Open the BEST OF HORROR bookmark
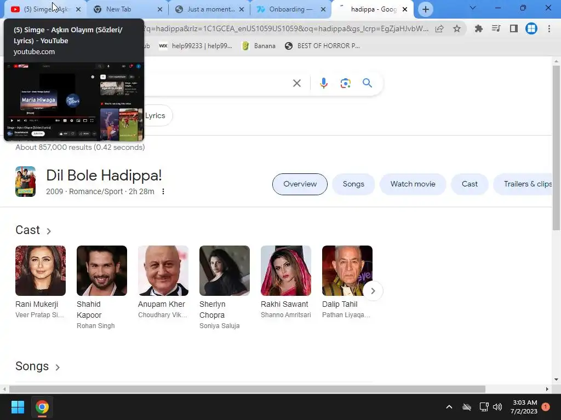Viewport: 561px width, 420px height. pyautogui.click(x=322, y=46)
